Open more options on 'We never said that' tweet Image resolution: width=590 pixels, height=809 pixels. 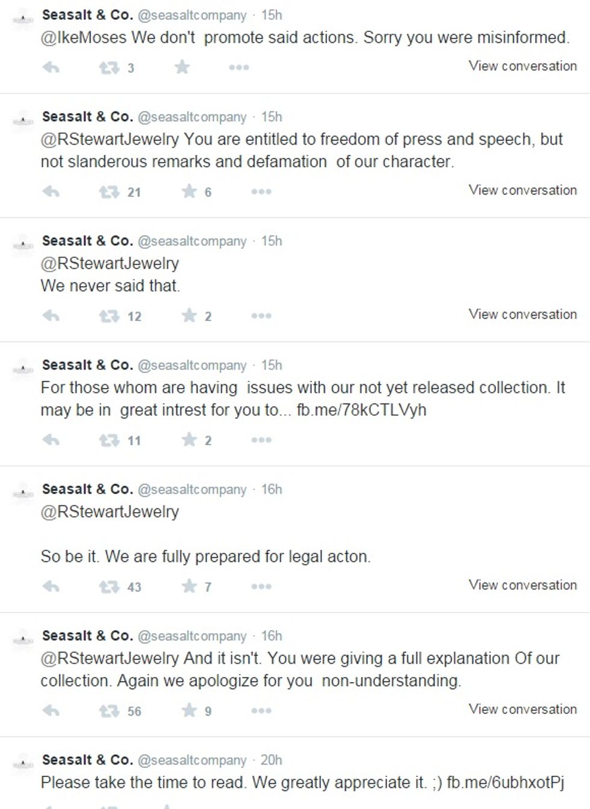[x=261, y=316]
